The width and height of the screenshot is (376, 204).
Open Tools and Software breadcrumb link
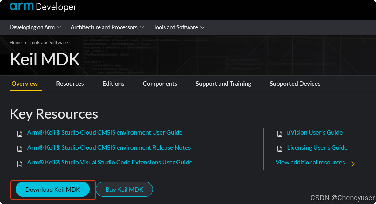tap(49, 43)
